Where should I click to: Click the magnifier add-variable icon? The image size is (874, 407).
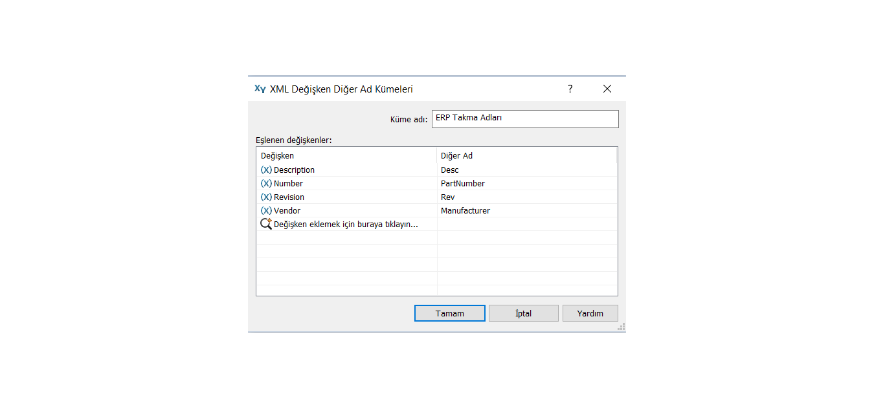(266, 224)
